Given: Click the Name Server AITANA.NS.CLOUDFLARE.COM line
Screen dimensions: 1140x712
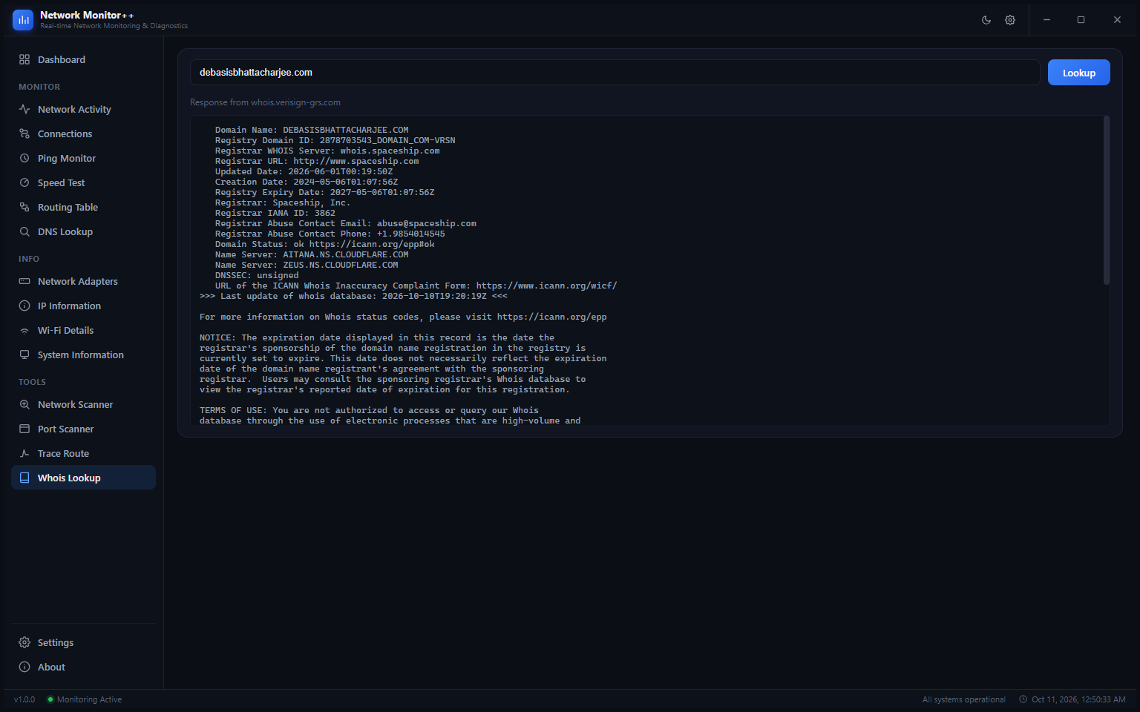Looking at the screenshot, I should coord(312,254).
